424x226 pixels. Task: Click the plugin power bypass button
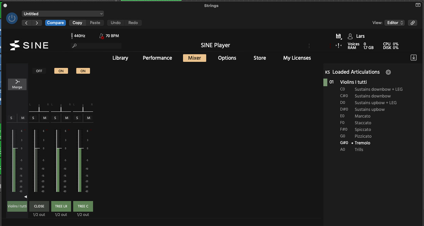click(x=12, y=18)
